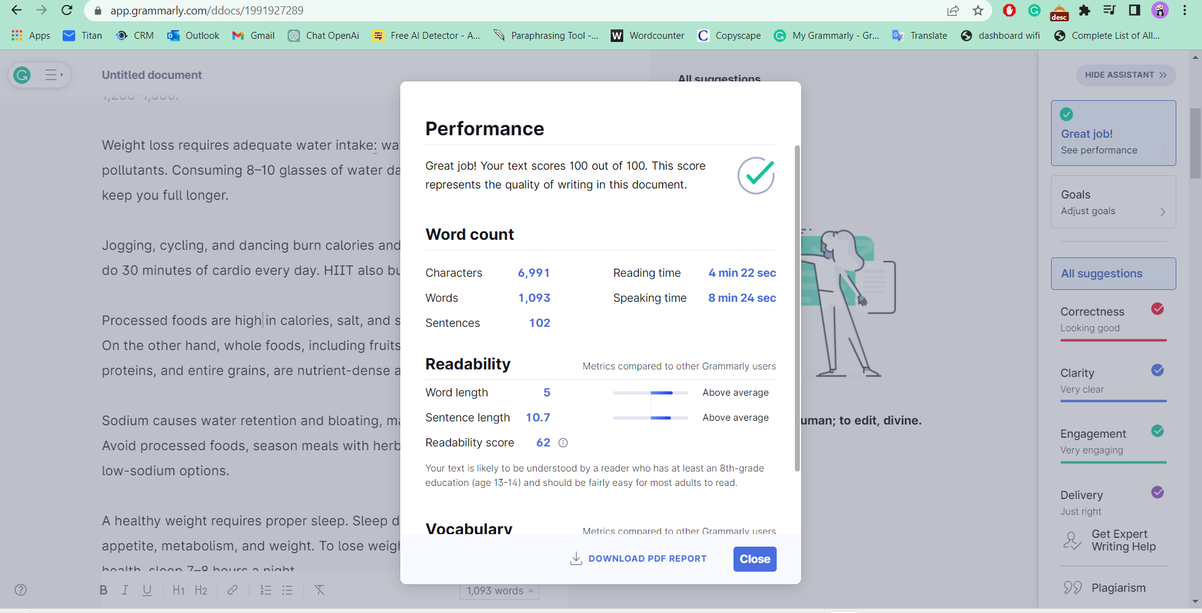Image resolution: width=1202 pixels, height=613 pixels.
Task: Open the Chat OpenAi bookmark
Action: (x=323, y=36)
